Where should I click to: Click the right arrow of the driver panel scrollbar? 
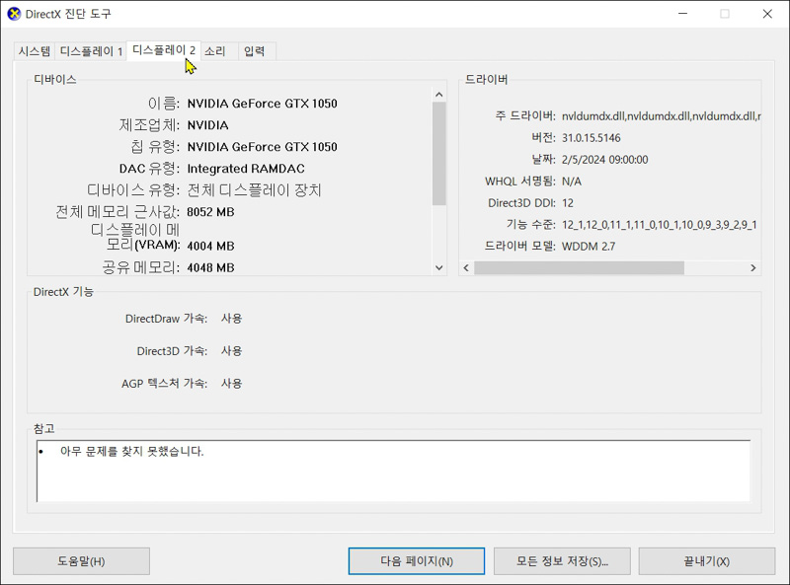click(x=751, y=266)
